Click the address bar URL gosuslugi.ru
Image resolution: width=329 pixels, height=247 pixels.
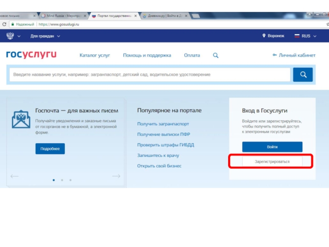tap(59, 24)
